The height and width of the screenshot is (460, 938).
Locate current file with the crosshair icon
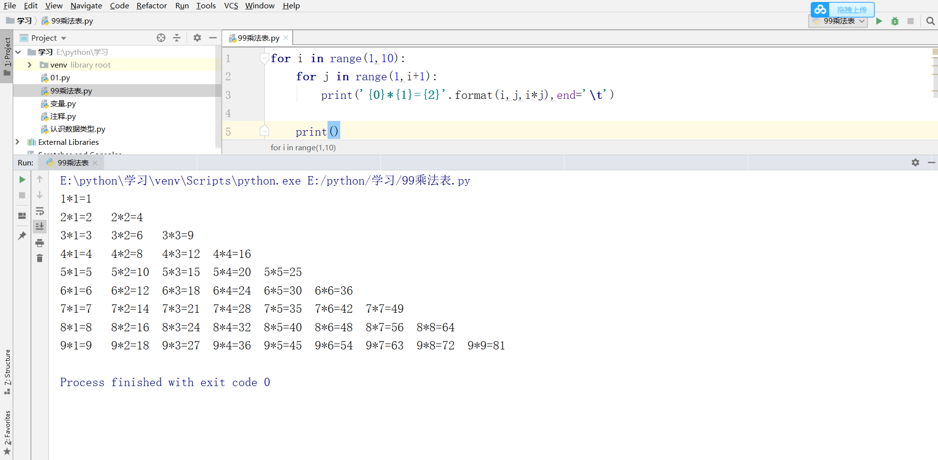pyautogui.click(x=161, y=38)
